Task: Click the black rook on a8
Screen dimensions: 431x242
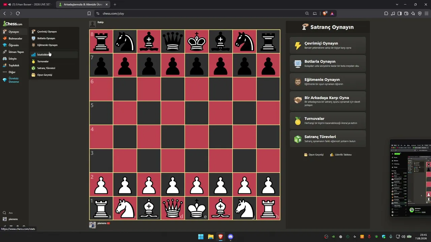Action: pos(101,41)
